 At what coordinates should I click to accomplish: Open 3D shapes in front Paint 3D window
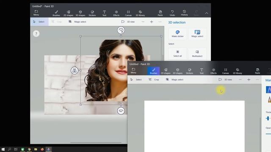coord(178,71)
